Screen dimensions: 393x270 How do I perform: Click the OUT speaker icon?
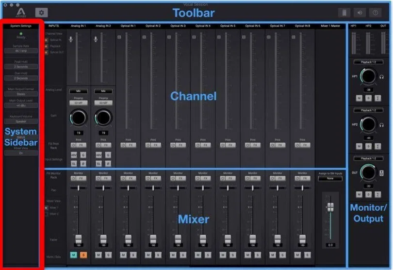[x=381, y=173]
